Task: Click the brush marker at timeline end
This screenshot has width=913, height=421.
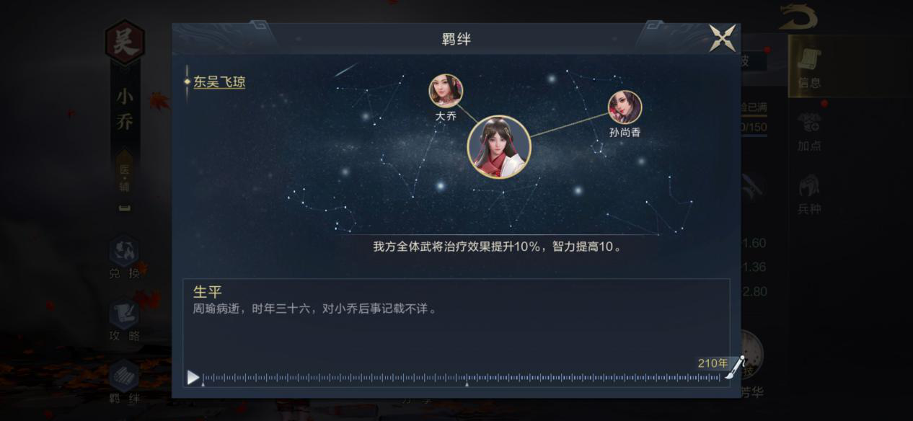Action: point(736,368)
